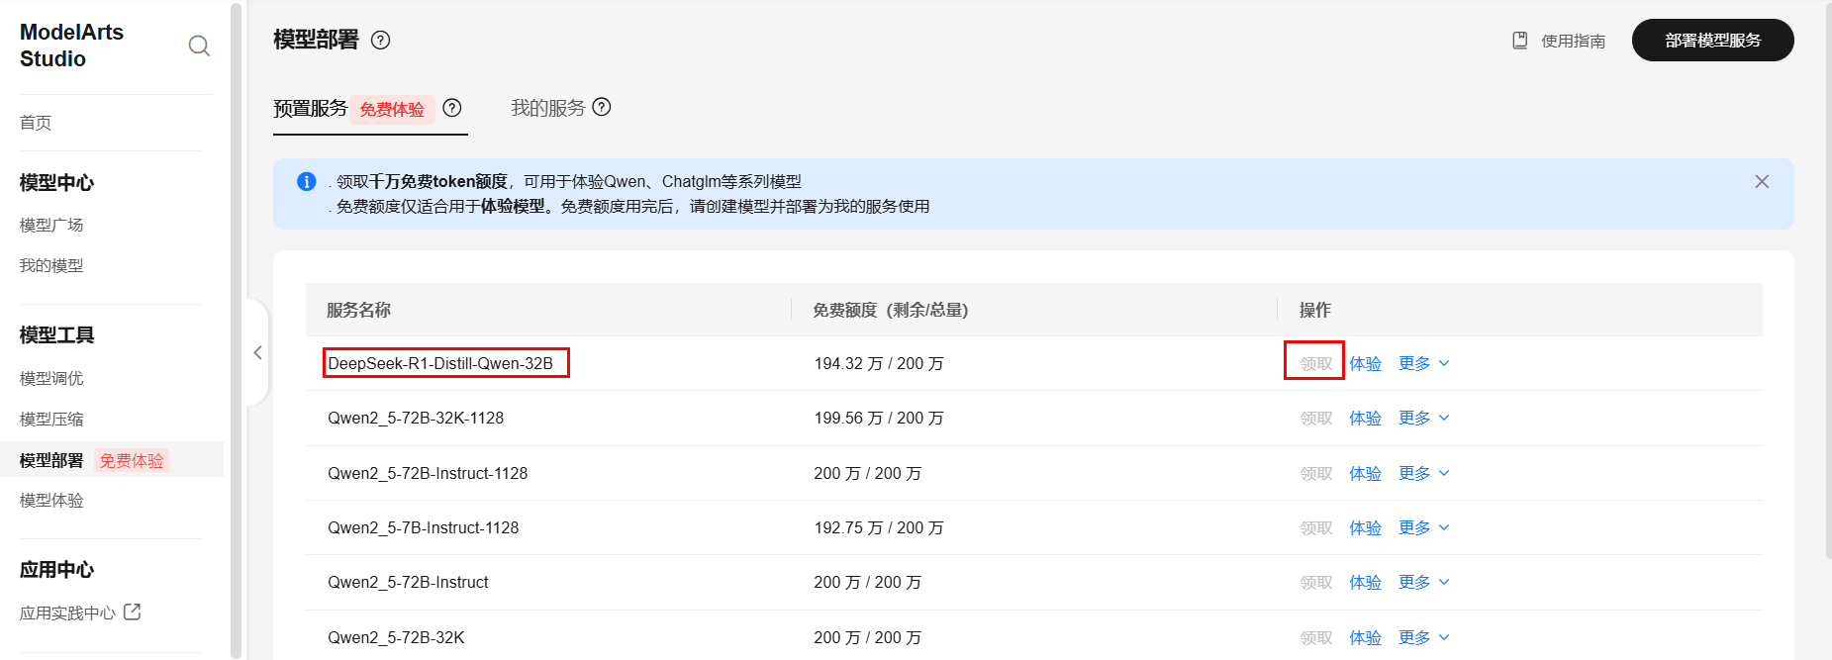Click help icon next to 我的服务 tab
Viewport: 1832px width, 660px height.
click(x=602, y=107)
